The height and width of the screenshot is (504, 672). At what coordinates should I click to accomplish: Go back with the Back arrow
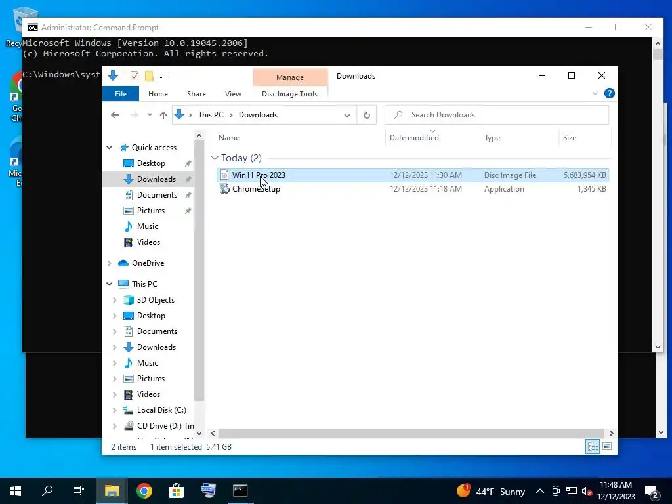[x=115, y=115]
